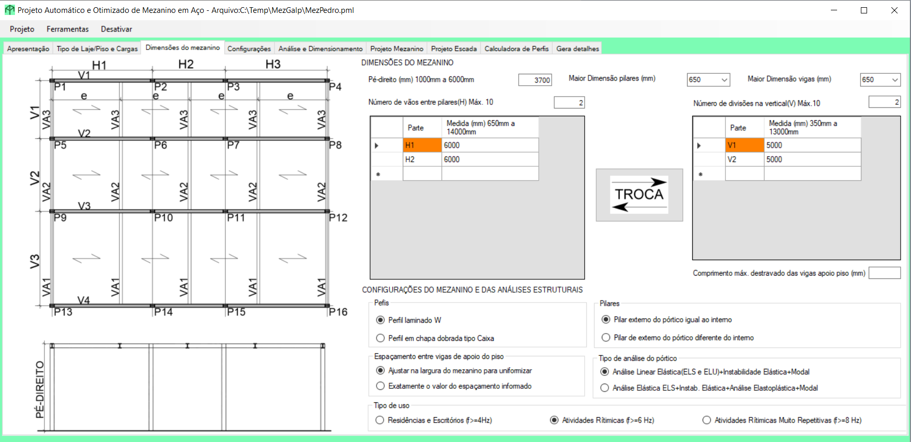The width and height of the screenshot is (911, 442).
Task: Select 'Residências e Escritórios' usage type
Action: point(380,420)
